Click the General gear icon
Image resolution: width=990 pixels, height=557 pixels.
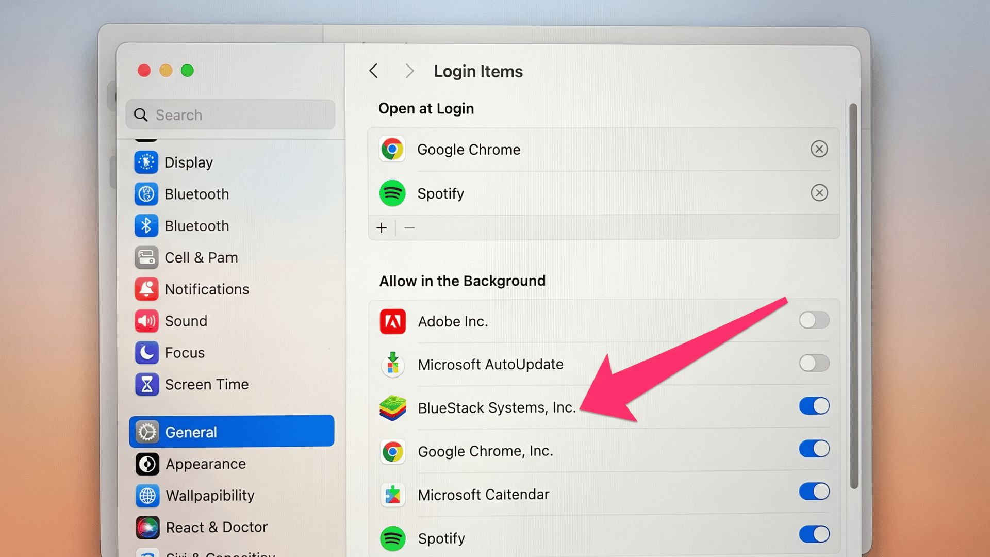[x=147, y=432]
